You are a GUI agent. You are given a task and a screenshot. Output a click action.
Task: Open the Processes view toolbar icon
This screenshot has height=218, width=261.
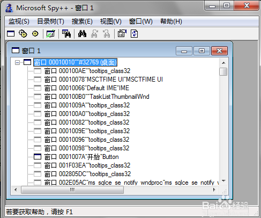click(23, 34)
